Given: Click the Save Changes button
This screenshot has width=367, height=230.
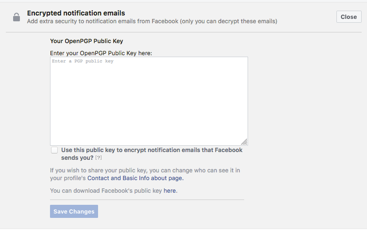Looking at the screenshot, I should pyautogui.click(x=74, y=211).
